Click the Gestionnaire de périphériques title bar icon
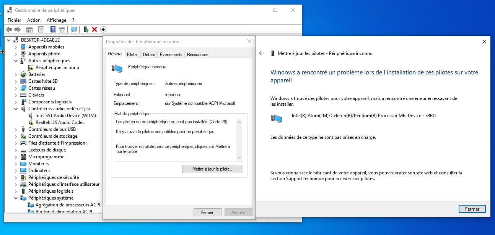 (10, 10)
